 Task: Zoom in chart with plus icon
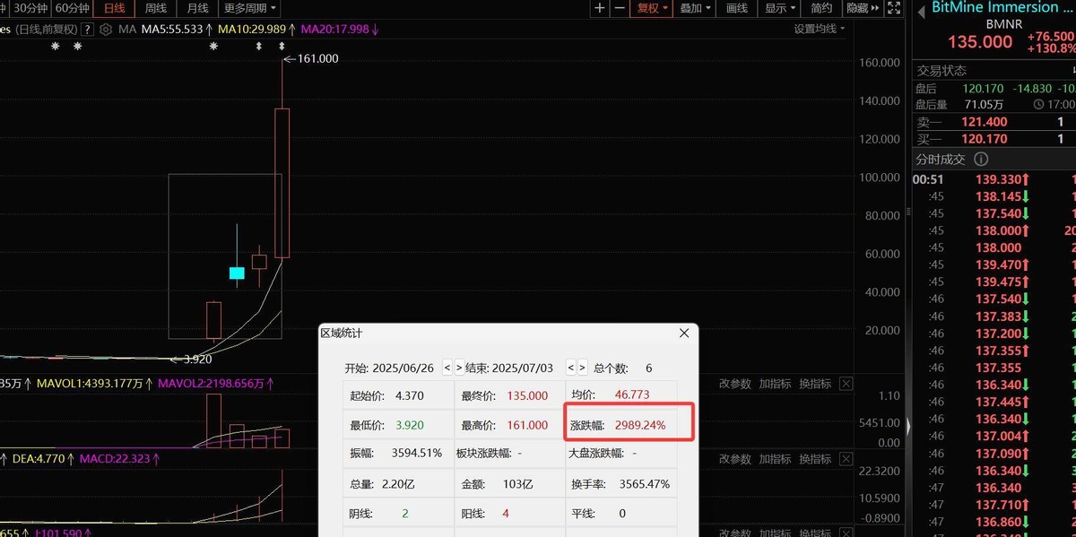click(x=600, y=8)
